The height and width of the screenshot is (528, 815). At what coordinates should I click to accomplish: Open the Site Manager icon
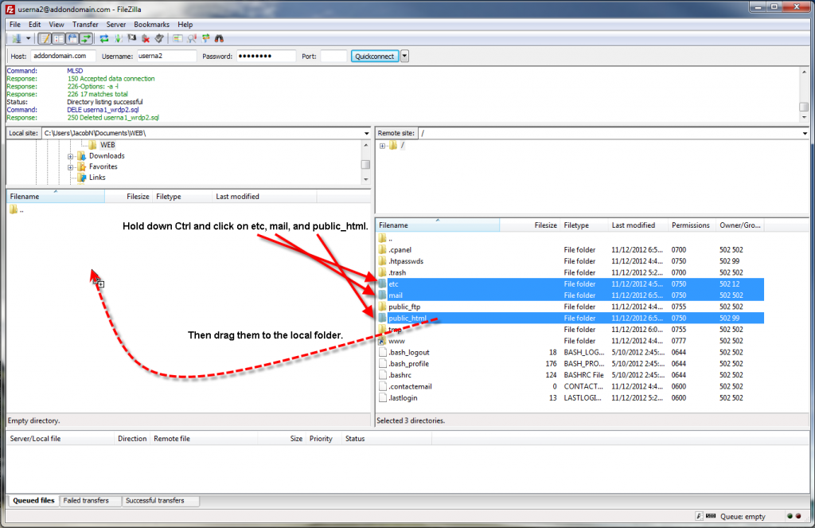tap(16, 38)
